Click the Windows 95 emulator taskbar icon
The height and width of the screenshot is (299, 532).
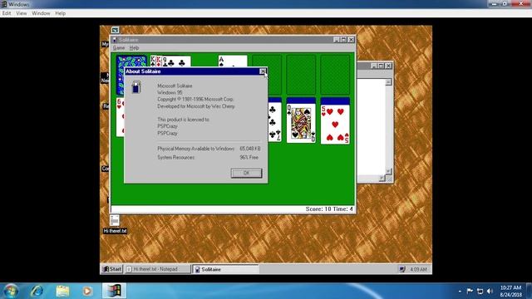[x=115, y=291]
